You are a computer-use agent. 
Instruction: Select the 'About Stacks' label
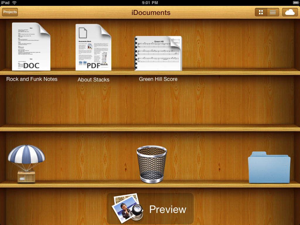[x=93, y=80]
